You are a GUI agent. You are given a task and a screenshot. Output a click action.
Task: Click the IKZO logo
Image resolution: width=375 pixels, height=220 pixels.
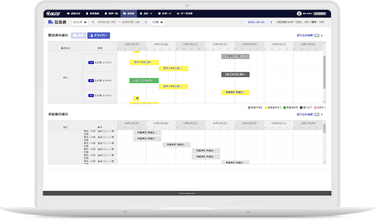click(54, 13)
